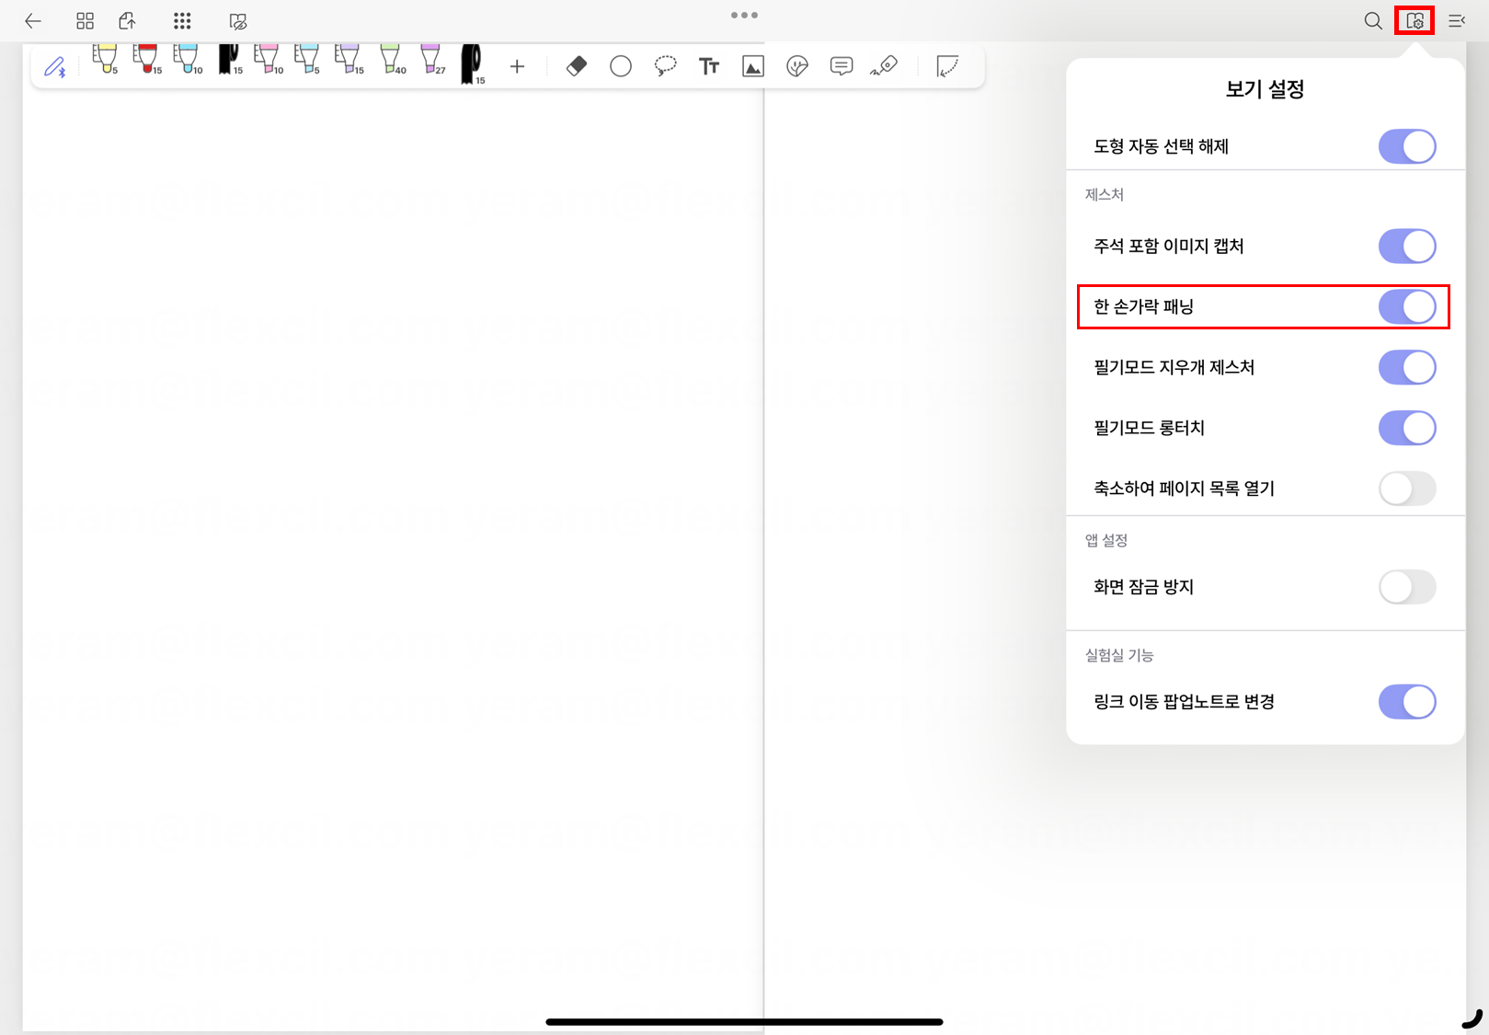Image resolution: width=1489 pixels, height=1035 pixels.
Task: Open the view settings icon
Action: coord(1415,21)
